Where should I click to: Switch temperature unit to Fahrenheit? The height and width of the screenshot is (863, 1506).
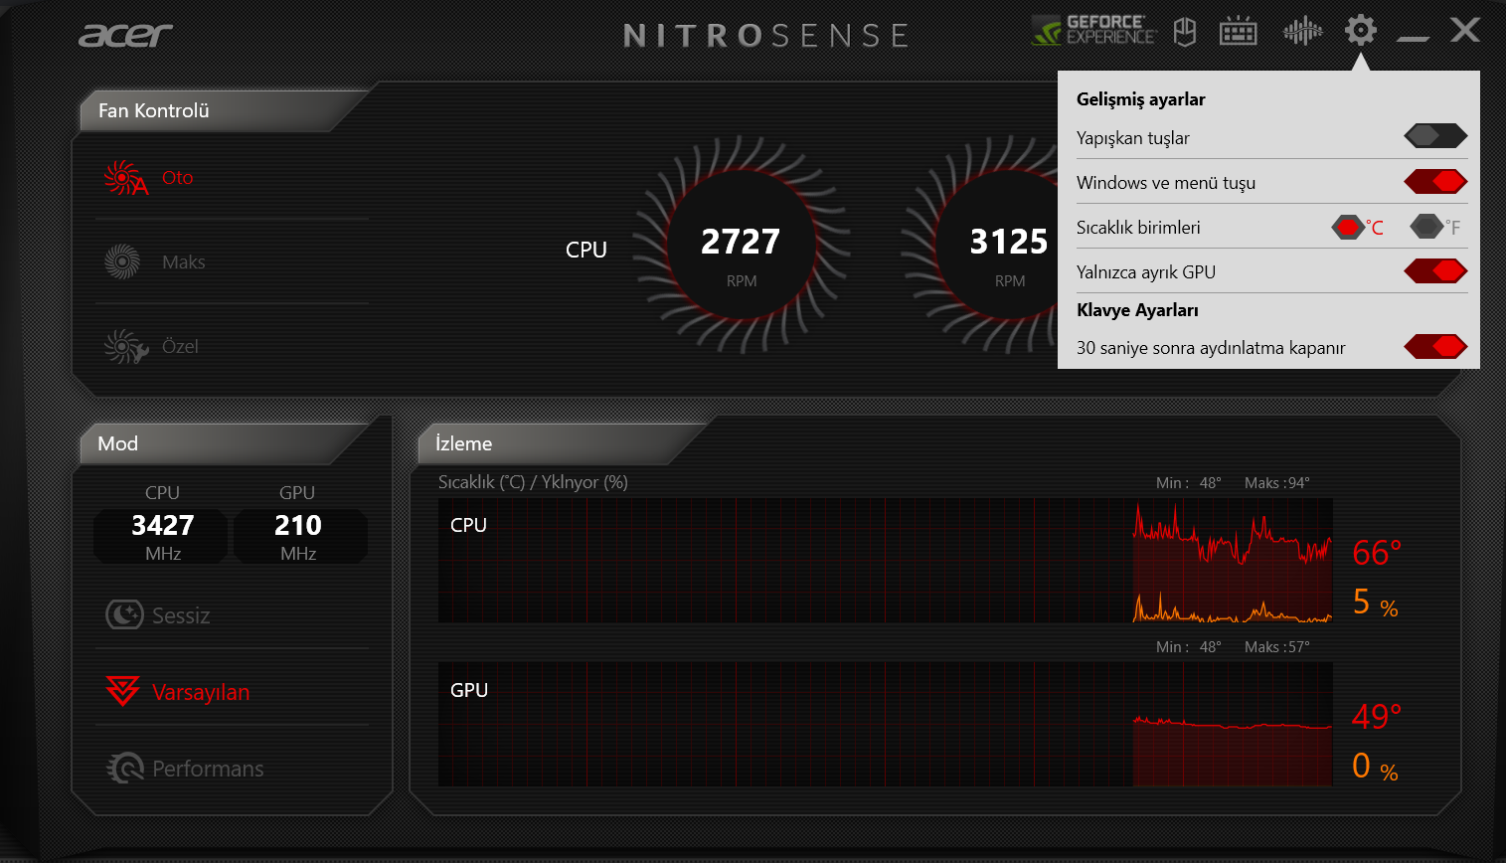click(x=1426, y=228)
